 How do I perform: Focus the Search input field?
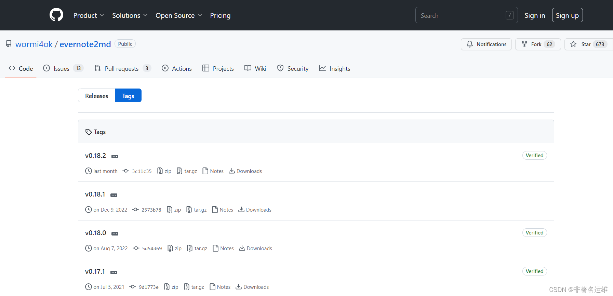[x=466, y=15]
